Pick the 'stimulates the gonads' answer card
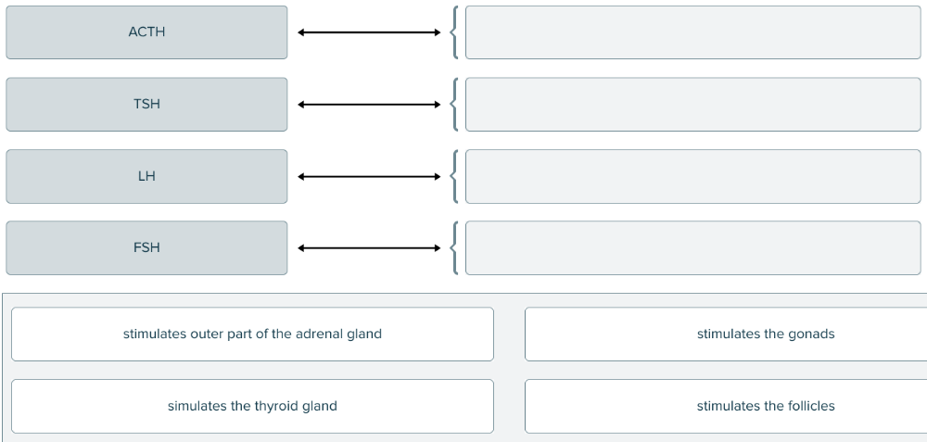This screenshot has width=927, height=442. [x=725, y=335]
